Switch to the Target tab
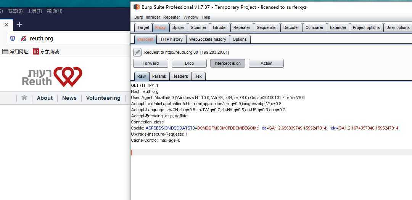This screenshot has height=200, width=412. pos(143,27)
